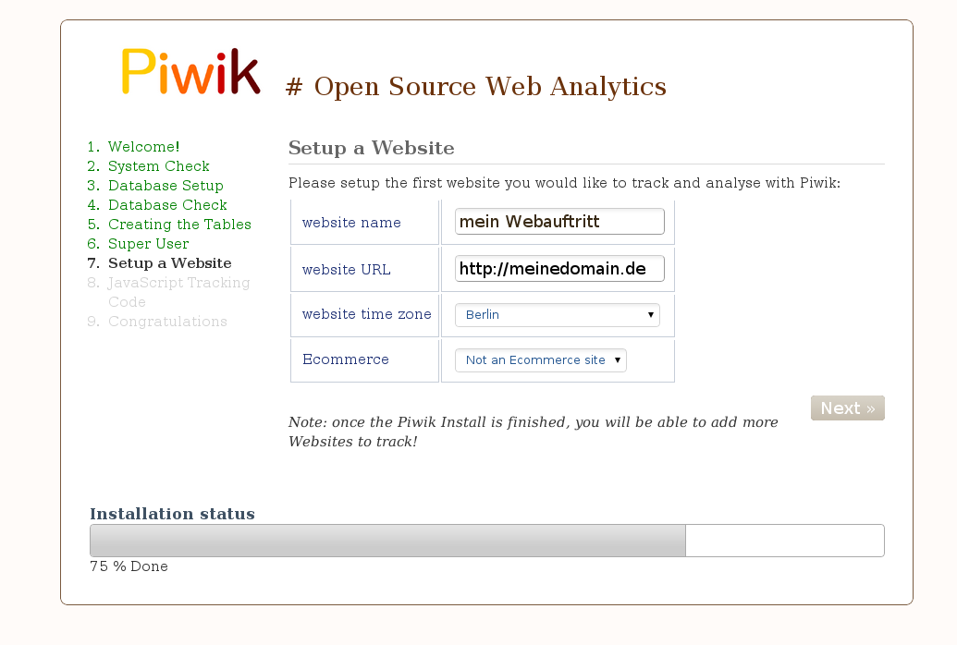
Task: Select the Database Setup step
Action: [x=166, y=186]
